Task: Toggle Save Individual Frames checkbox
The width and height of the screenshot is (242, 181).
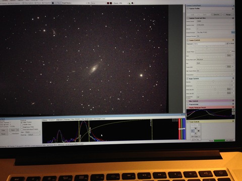Action: pos(22,129)
